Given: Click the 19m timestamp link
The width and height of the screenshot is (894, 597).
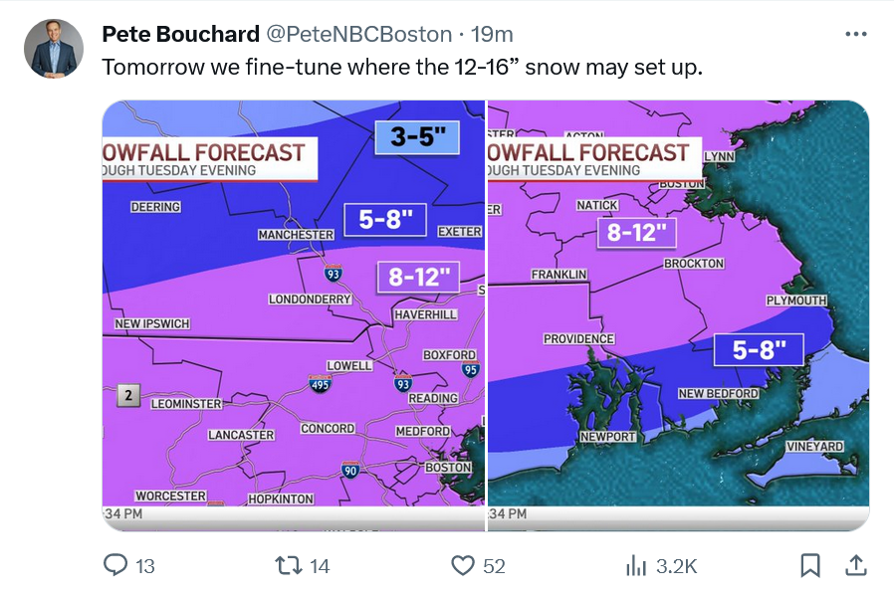Looking at the screenshot, I should [492, 34].
